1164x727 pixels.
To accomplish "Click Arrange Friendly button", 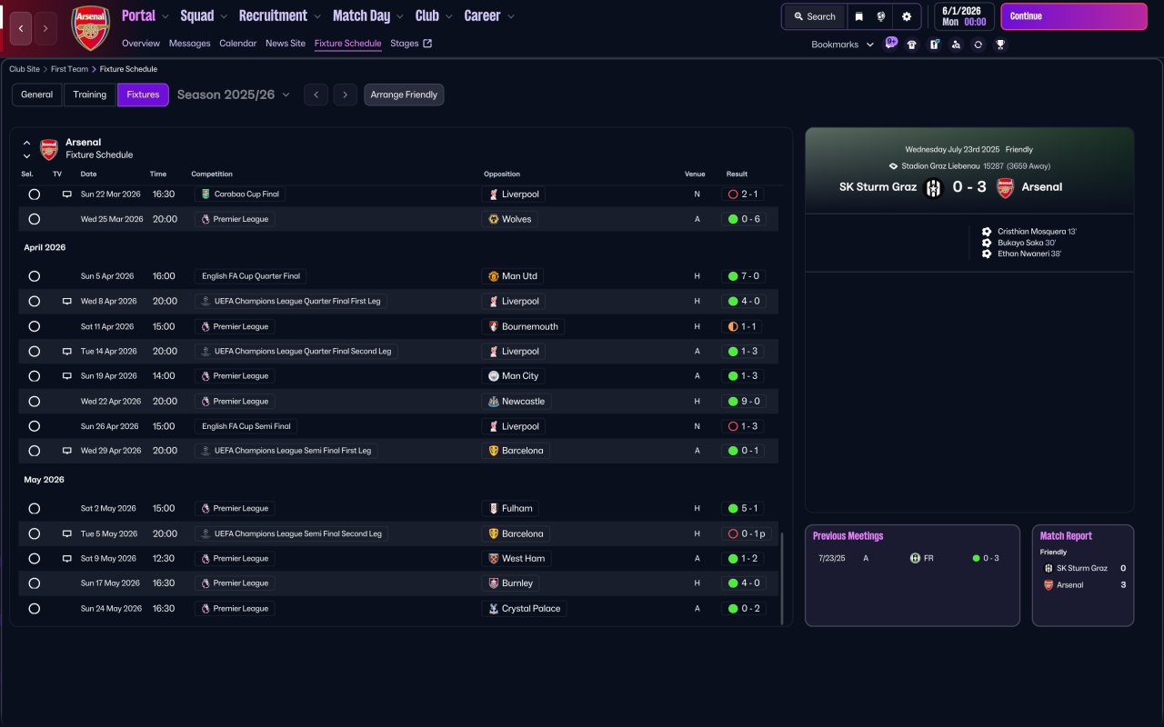I will [404, 95].
